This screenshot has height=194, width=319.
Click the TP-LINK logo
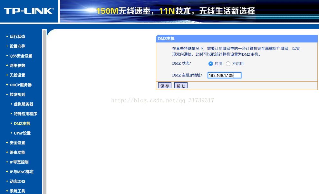[29, 11]
